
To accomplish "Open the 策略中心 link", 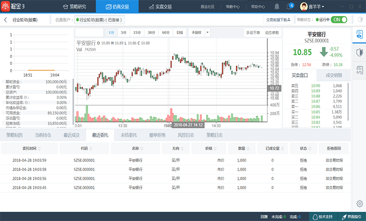I will 233,7.
